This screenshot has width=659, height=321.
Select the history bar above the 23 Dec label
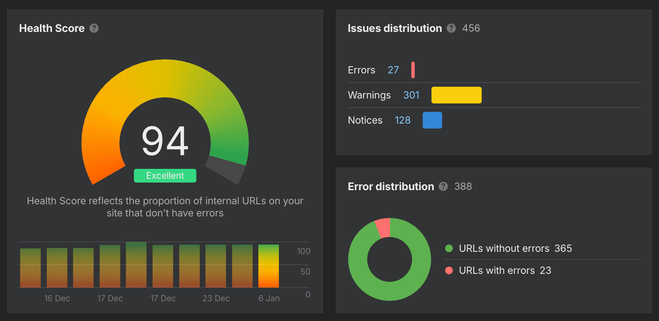[x=216, y=266]
